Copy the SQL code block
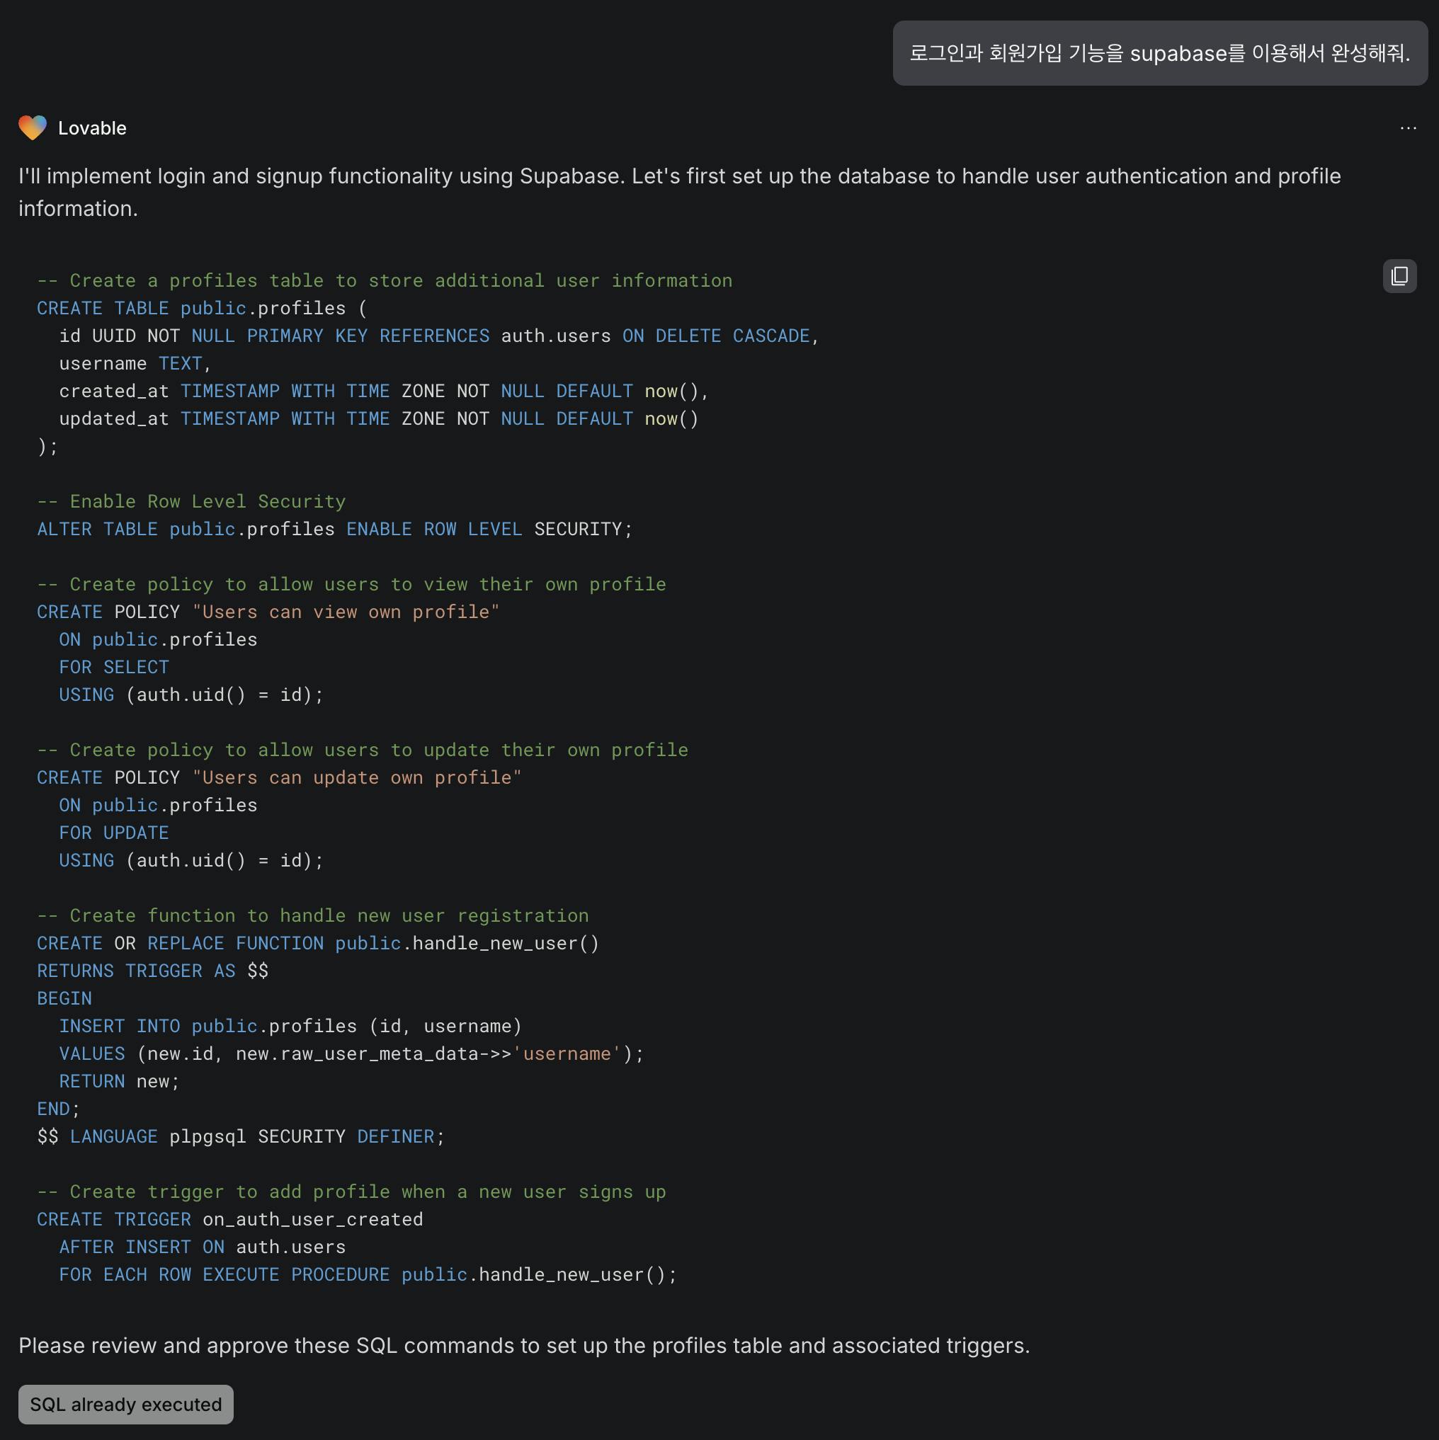 coord(1399,276)
